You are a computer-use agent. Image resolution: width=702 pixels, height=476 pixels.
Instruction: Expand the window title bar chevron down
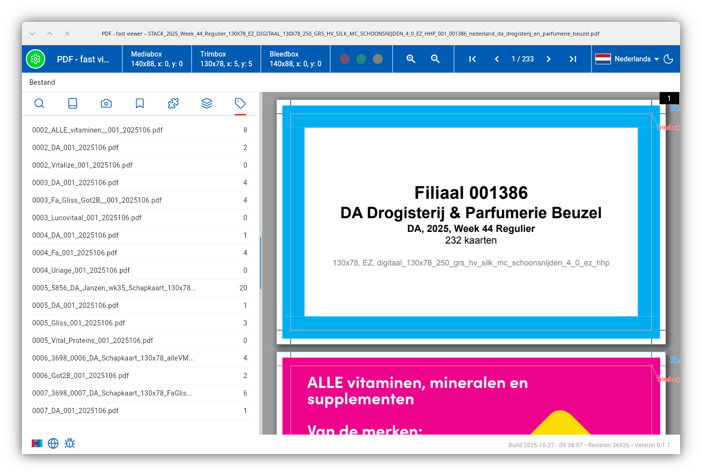pos(32,34)
